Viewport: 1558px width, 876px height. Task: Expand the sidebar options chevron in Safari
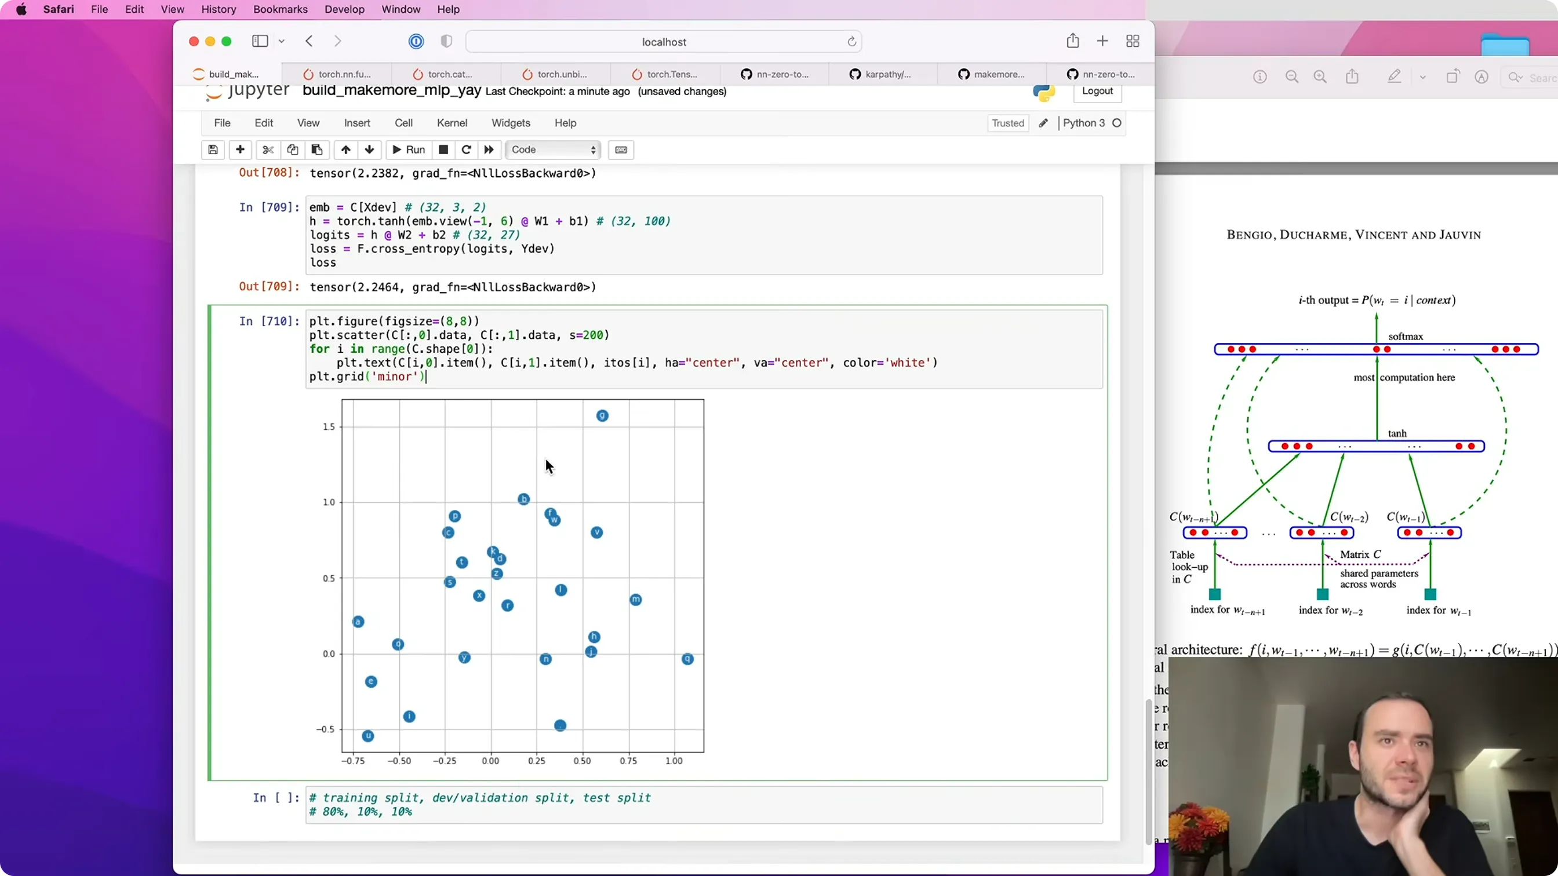tap(282, 41)
